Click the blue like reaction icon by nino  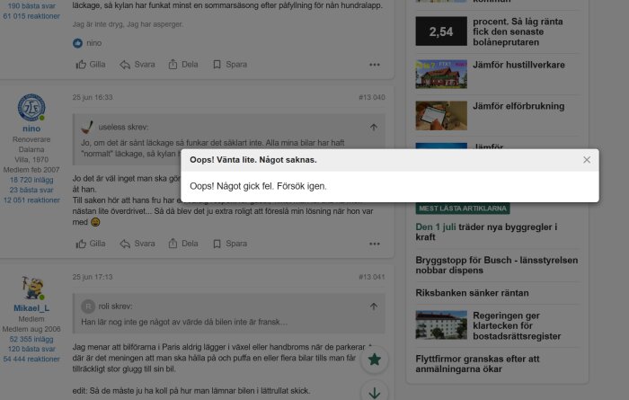[77, 43]
